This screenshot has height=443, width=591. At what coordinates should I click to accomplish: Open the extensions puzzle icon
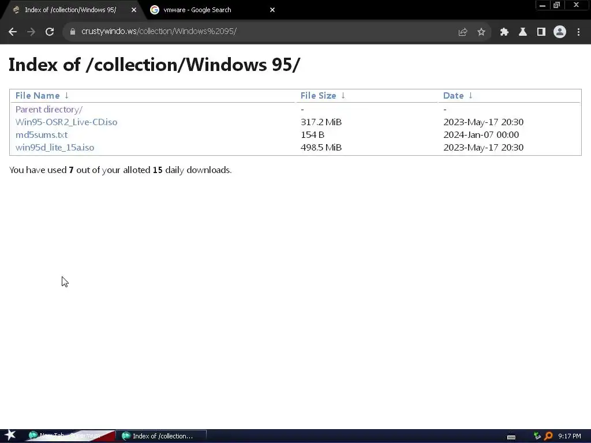(x=504, y=32)
